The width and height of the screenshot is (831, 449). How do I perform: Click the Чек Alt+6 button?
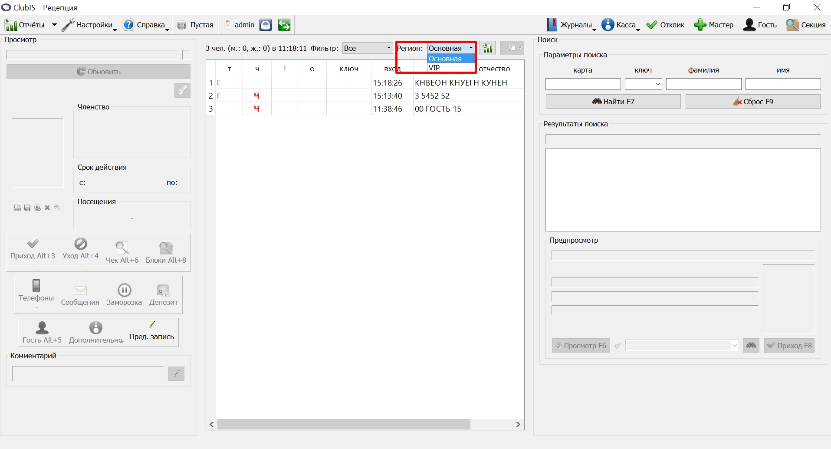(122, 253)
